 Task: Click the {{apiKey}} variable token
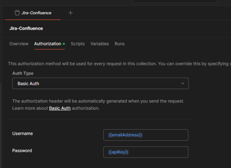[x=118, y=152]
